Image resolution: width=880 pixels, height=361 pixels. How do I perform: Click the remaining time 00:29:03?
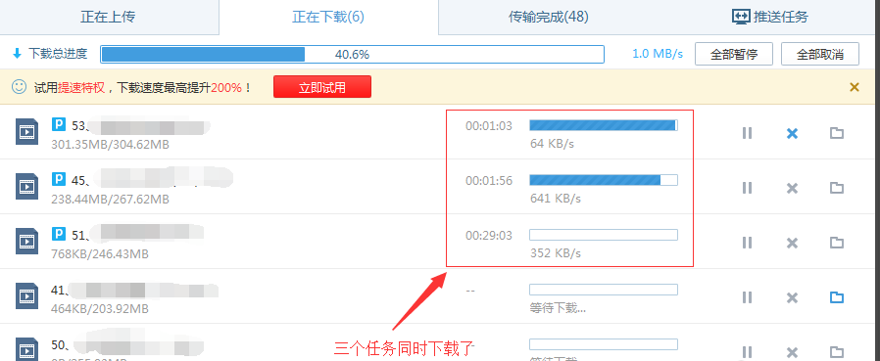pyautogui.click(x=489, y=236)
